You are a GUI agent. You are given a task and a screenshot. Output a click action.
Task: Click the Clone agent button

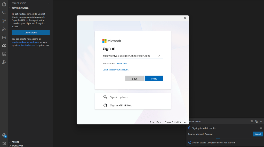point(31,33)
